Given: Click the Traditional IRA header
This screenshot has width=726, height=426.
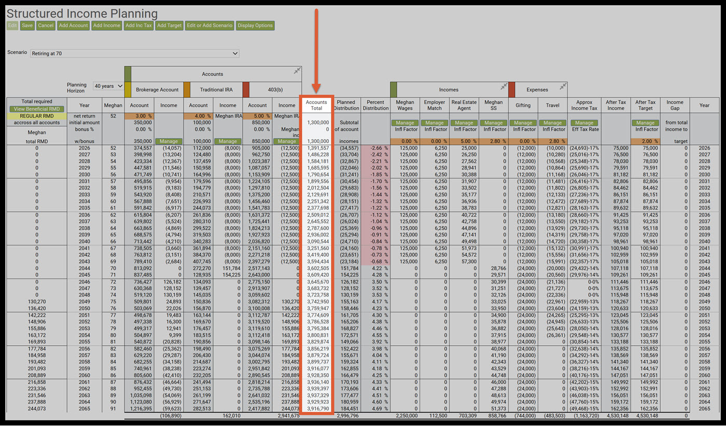Looking at the screenshot, I should coord(216,90).
